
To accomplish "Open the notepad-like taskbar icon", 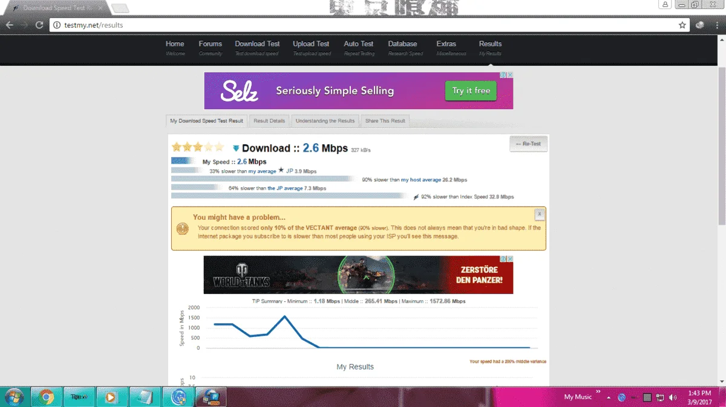I will click(x=145, y=397).
